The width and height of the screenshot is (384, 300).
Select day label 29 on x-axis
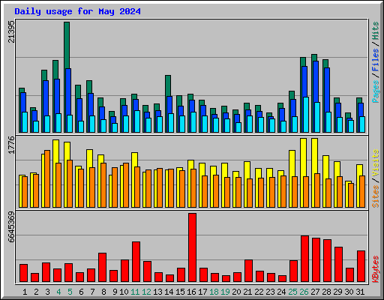point(337,292)
